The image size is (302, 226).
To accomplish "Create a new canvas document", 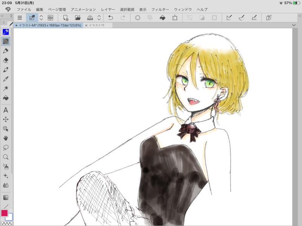I will pyautogui.click(x=66, y=18).
